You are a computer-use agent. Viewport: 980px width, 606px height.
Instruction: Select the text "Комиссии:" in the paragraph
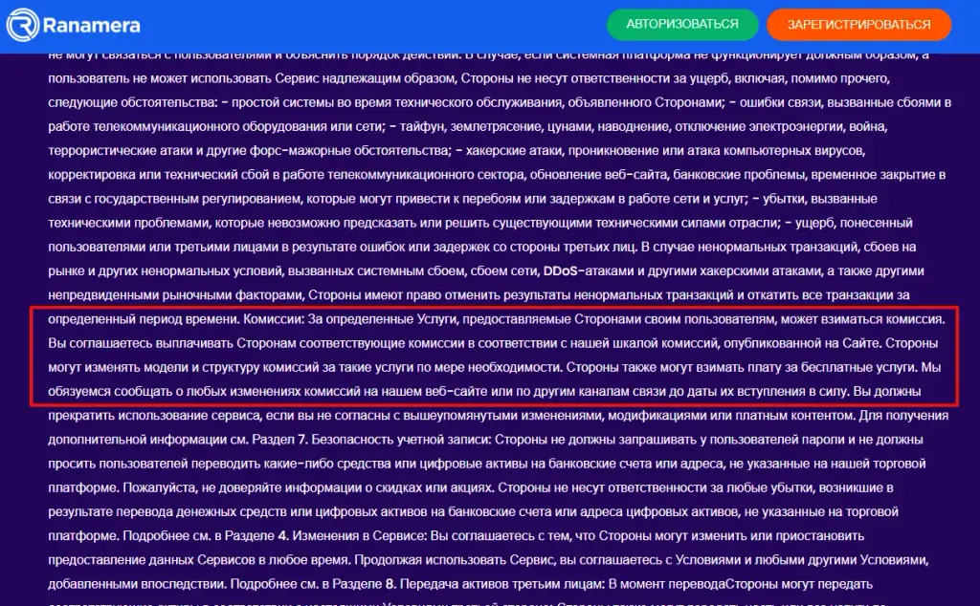pyautogui.click(x=273, y=319)
